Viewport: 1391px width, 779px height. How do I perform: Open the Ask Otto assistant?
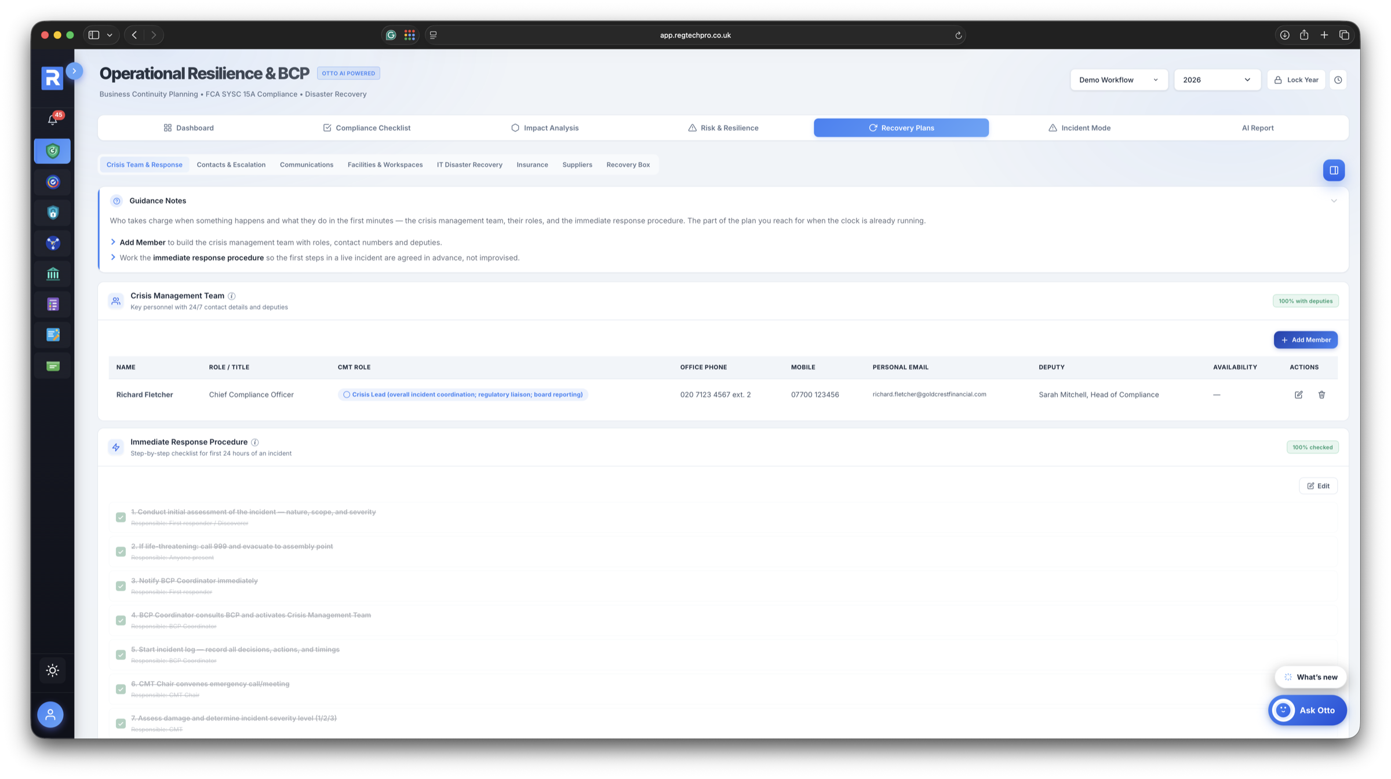(1307, 710)
